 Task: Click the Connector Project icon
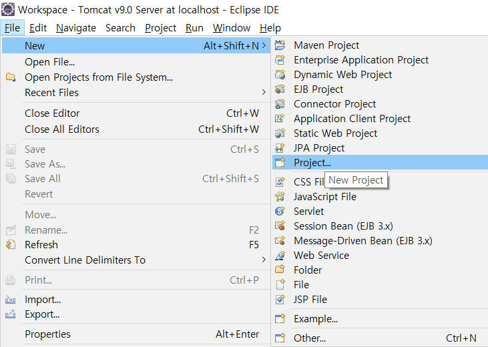coord(280,103)
